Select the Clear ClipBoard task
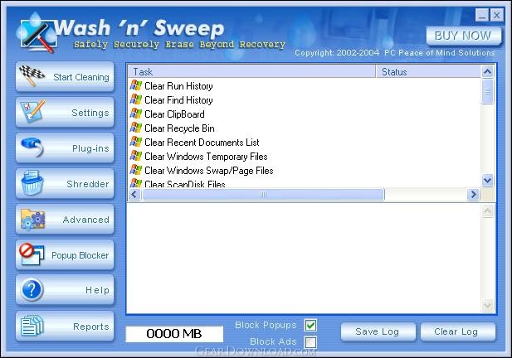The image size is (512, 358). click(174, 114)
